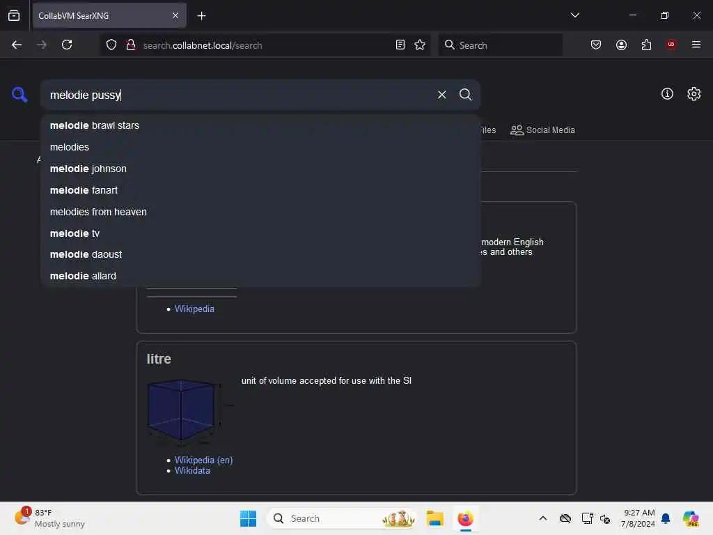Choose suggestion 'melodie tv'

[x=260, y=233]
